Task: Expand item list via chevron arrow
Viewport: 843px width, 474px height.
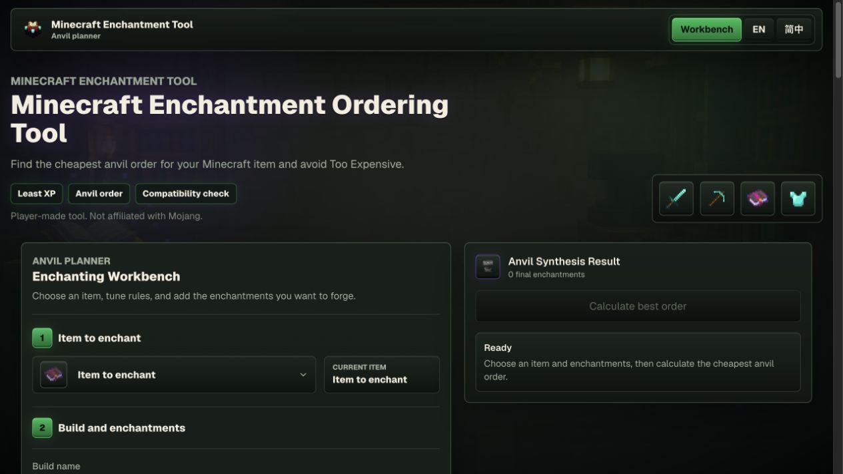Action: [x=303, y=375]
